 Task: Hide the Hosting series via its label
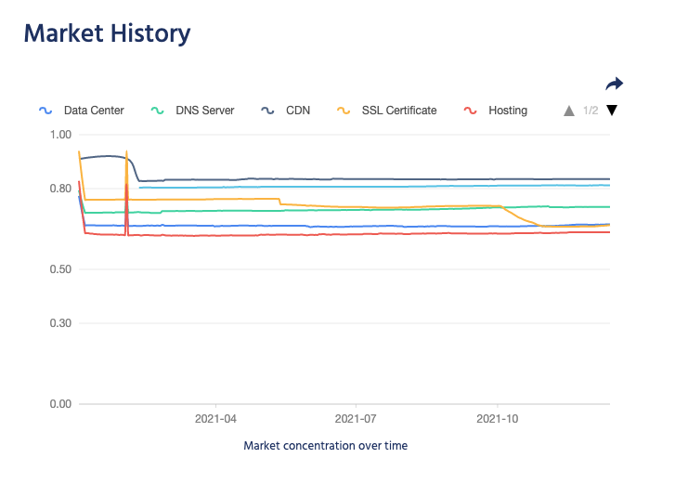(x=507, y=111)
